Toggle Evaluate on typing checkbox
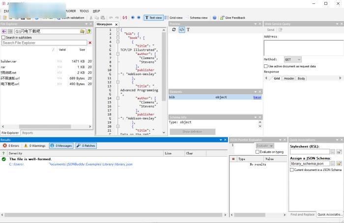The height and width of the screenshot is (223, 344). coord(258,152)
